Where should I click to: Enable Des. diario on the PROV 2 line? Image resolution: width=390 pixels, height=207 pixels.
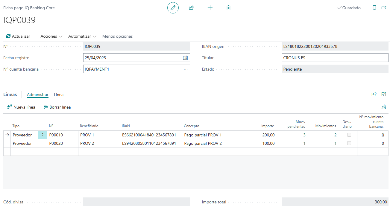tap(349, 143)
